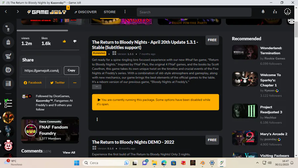Open the user account avatar menu
Viewport: 298px width, 168px height.
tap(287, 12)
